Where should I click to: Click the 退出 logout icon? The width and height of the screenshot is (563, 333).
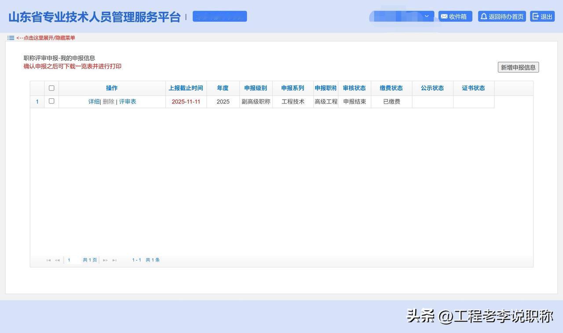(535, 16)
